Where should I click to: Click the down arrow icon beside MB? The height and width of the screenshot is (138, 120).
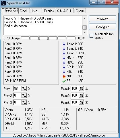coord(64,72)
